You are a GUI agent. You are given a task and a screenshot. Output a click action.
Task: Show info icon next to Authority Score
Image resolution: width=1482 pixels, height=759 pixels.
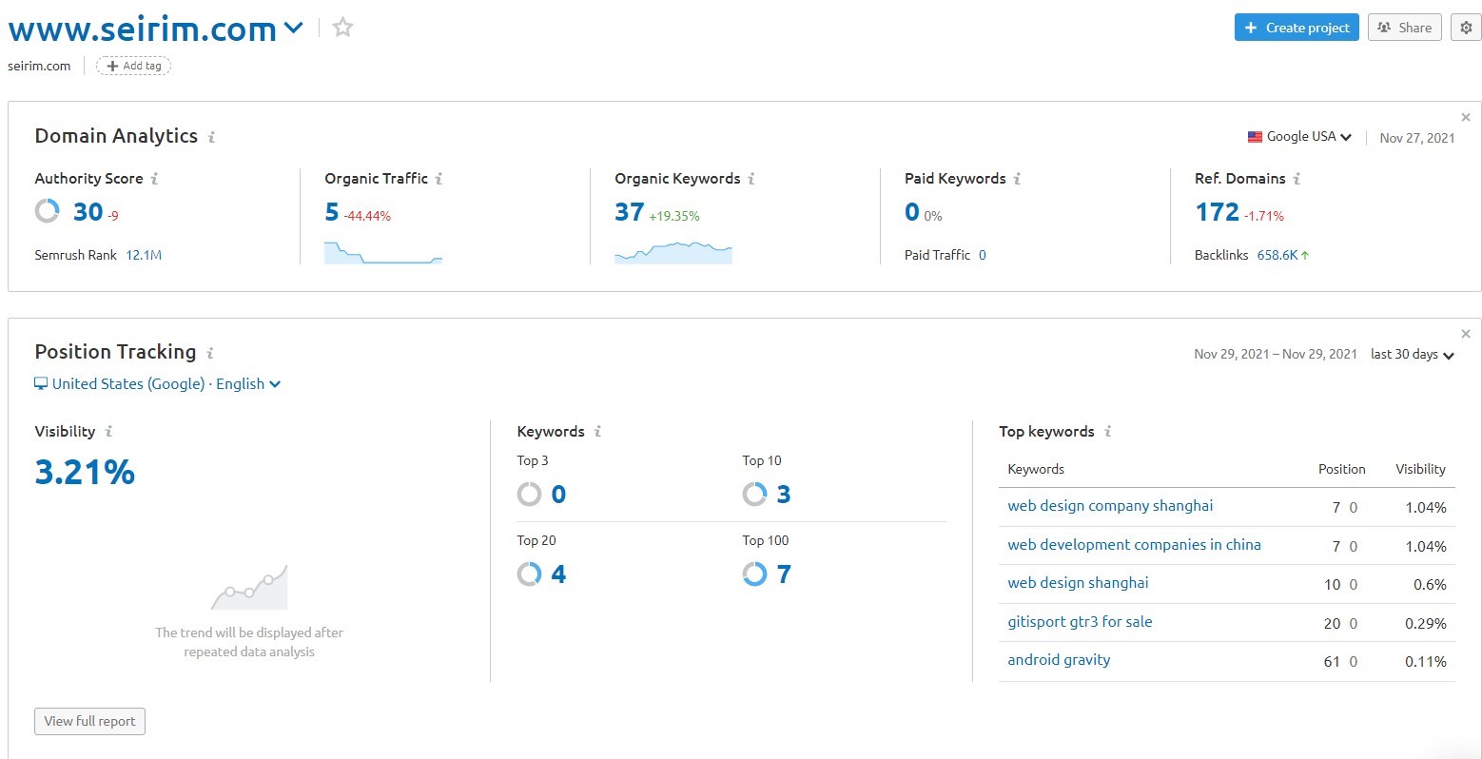155,179
